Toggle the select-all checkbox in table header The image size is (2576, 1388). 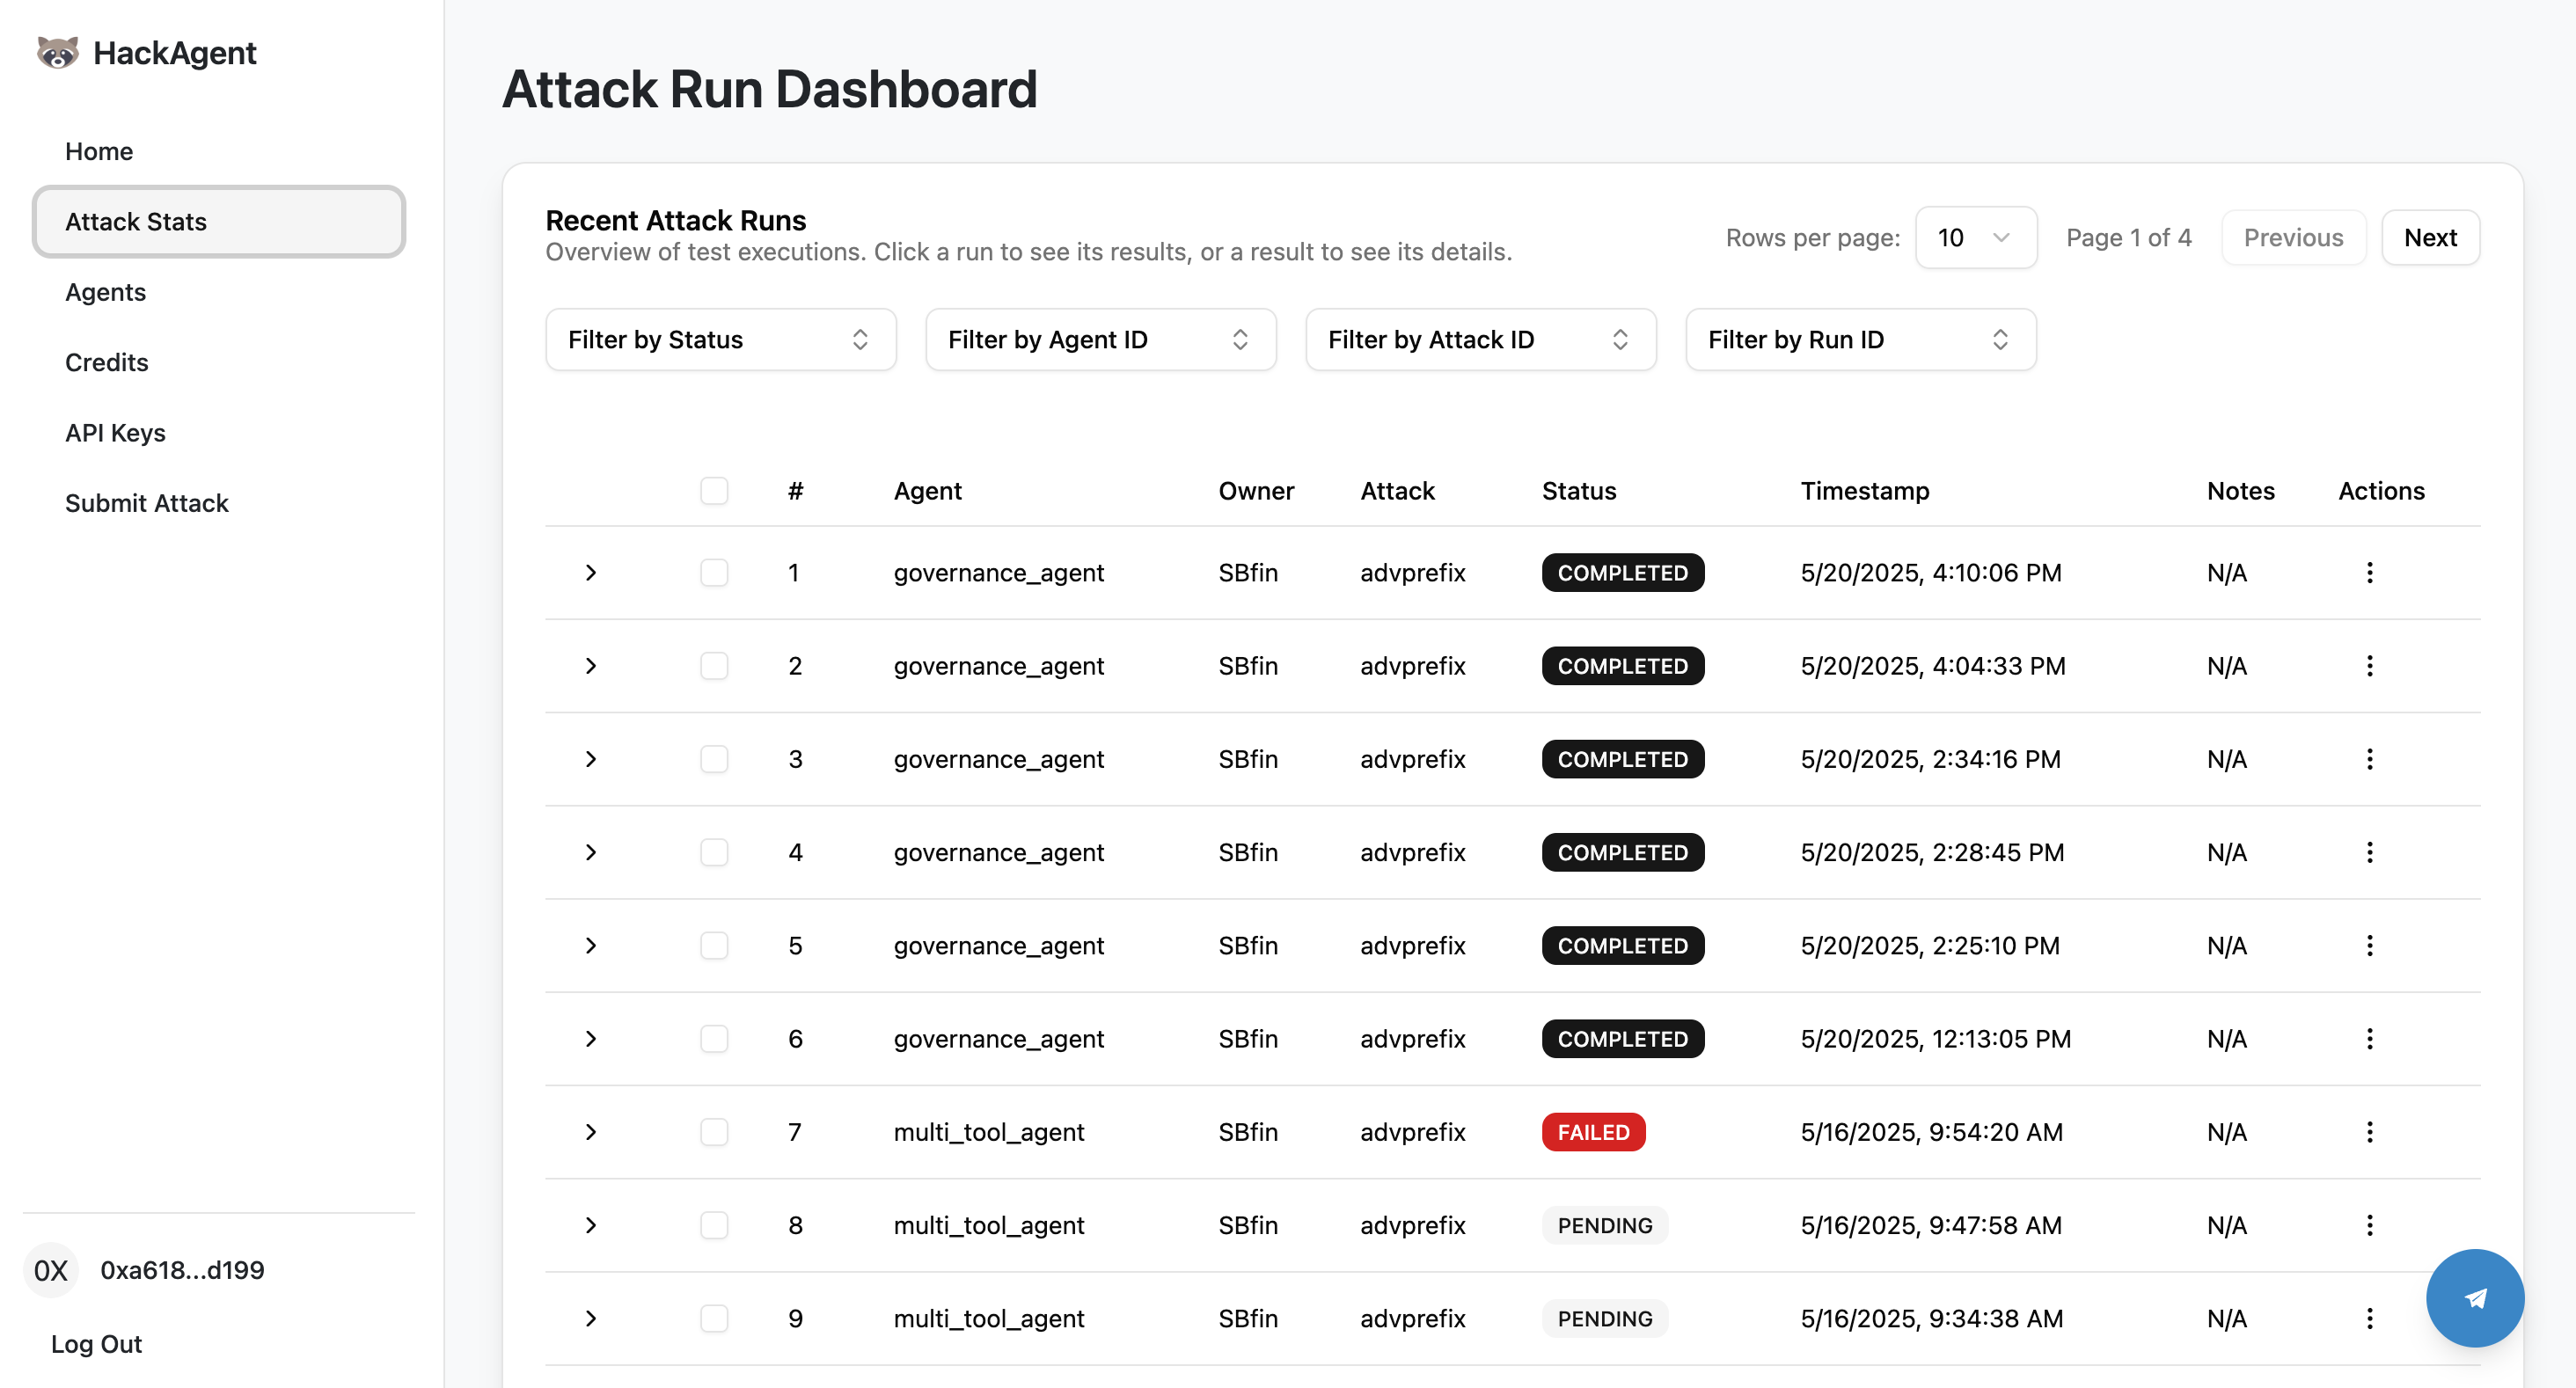(714, 491)
